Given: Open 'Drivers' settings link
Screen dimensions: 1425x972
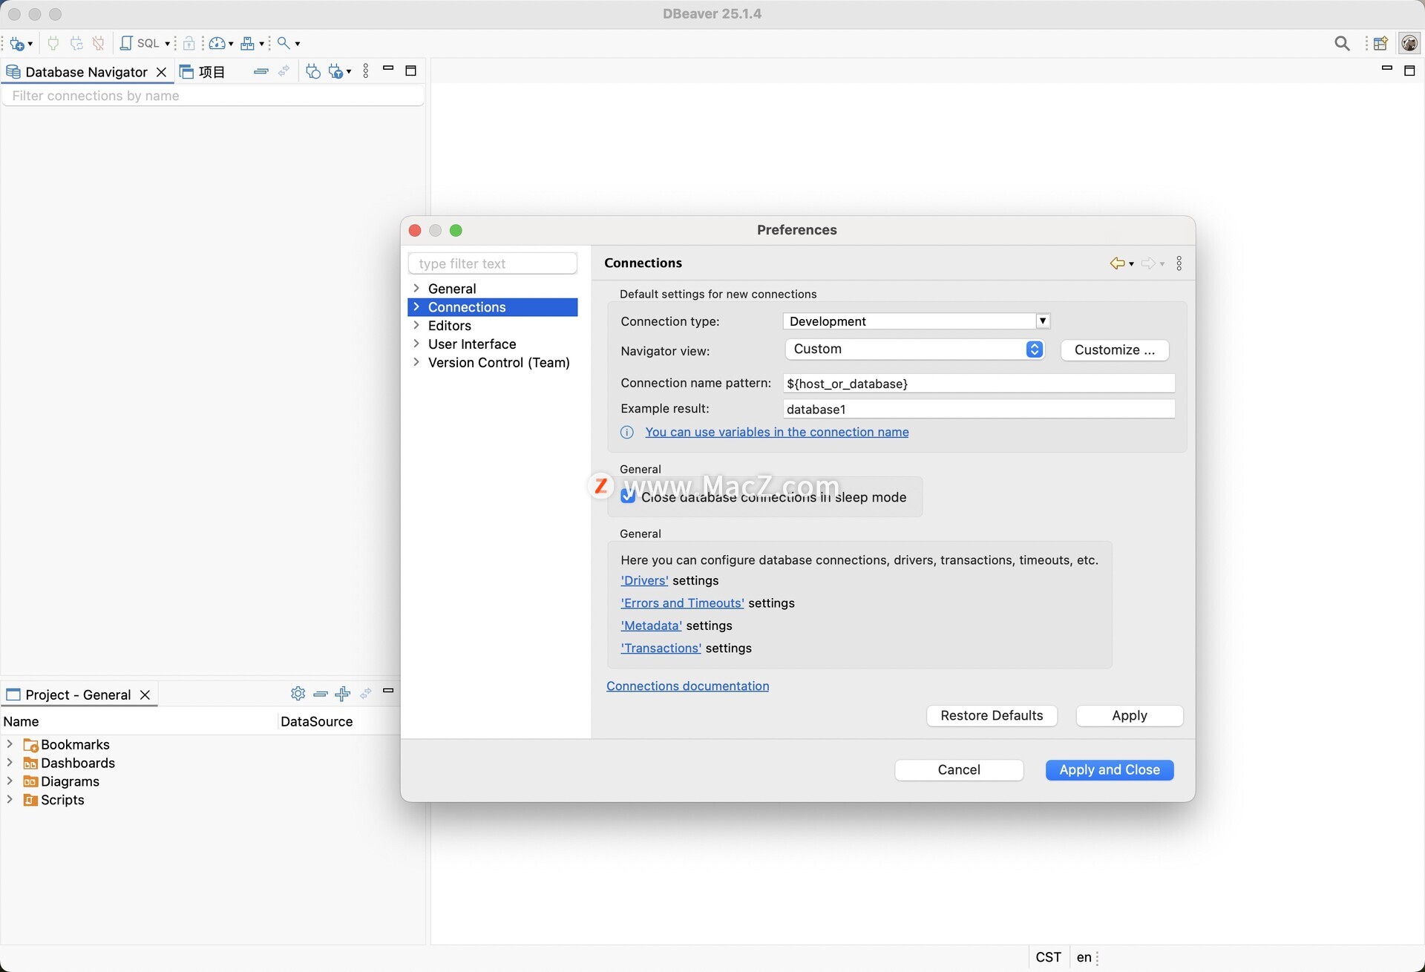Looking at the screenshot, I should (x=644, y=581).
